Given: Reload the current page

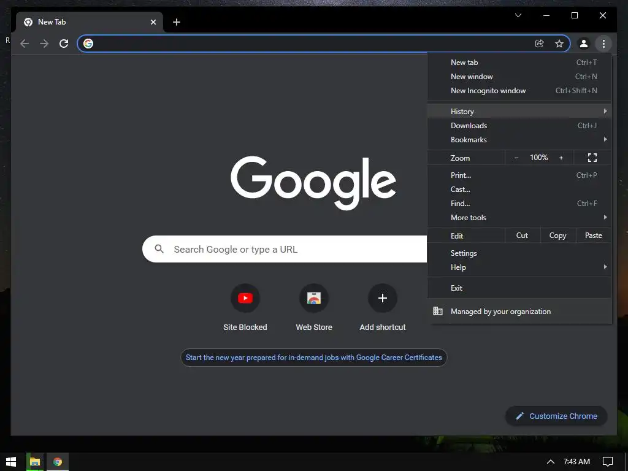Looking at the screenshot, I should (x=64, y=44).
